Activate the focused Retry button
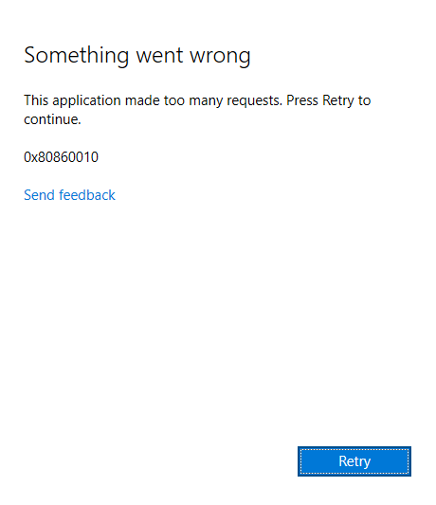 [x=354, y=461]
